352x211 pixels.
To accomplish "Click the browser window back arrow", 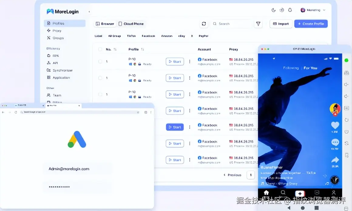I will click(x=3, y=112).
